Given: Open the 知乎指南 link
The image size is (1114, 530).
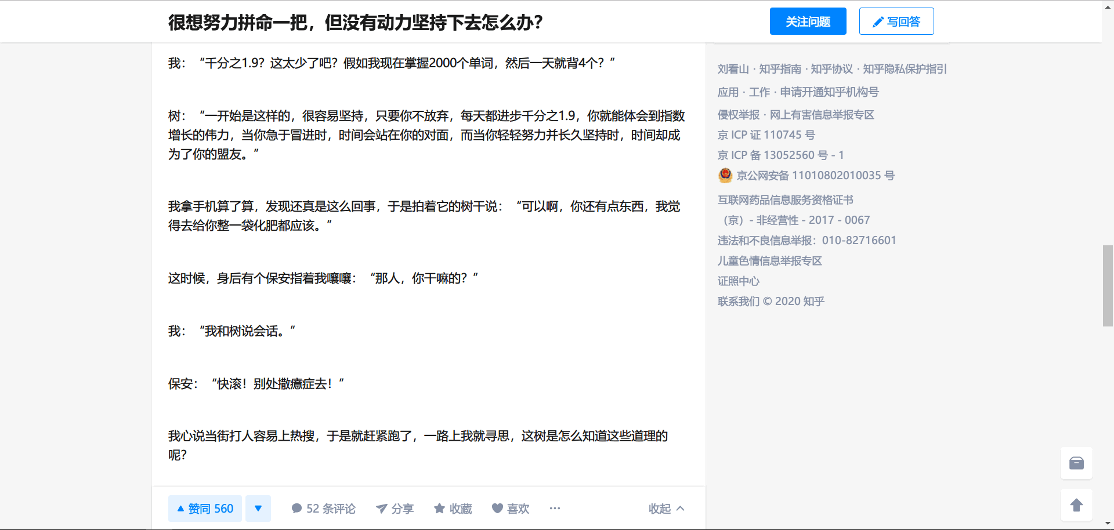Looking at the screenshot, I should click(780, 69).
